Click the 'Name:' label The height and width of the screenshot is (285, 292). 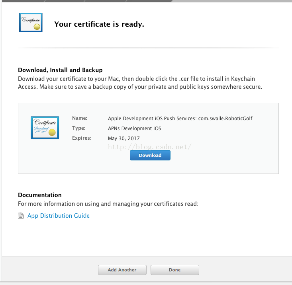[80, 118]
